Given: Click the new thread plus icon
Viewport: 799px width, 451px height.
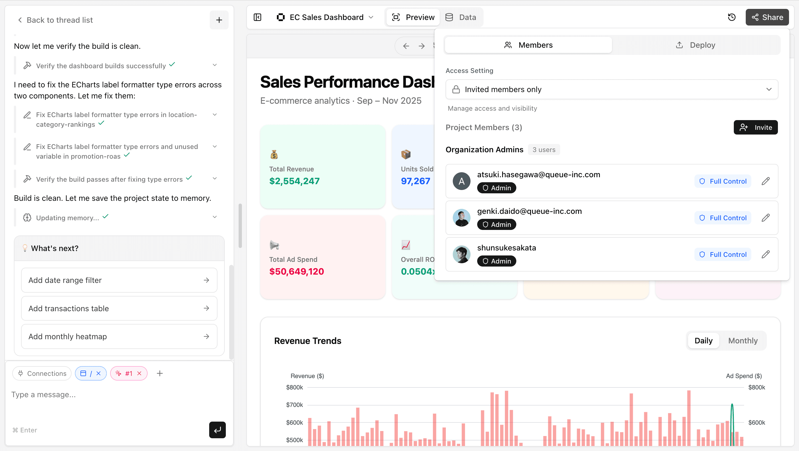Looking at the screenshot, I should pos(219,20).
